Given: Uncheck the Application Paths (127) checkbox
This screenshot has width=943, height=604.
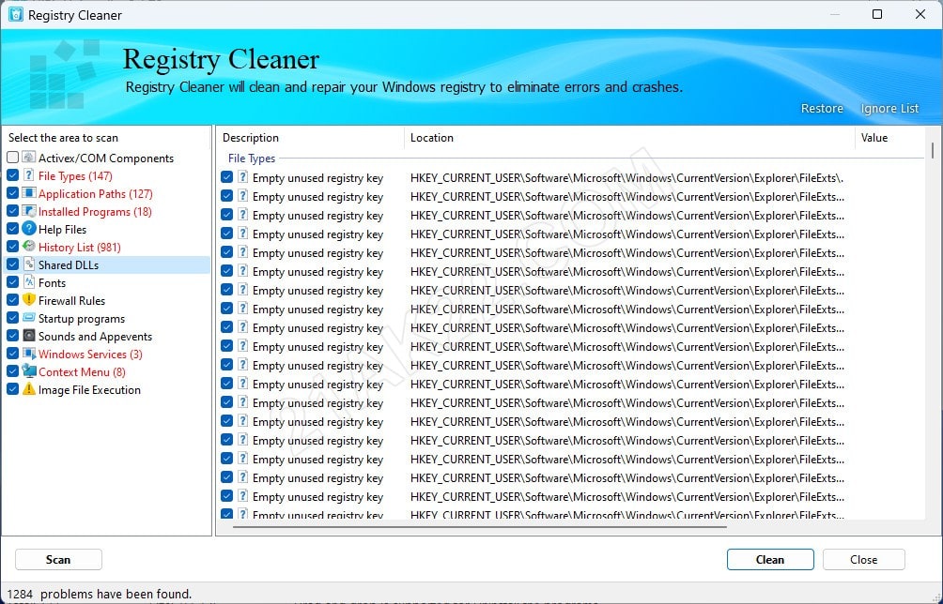Looking at the screenshot, I should [12, 193].
